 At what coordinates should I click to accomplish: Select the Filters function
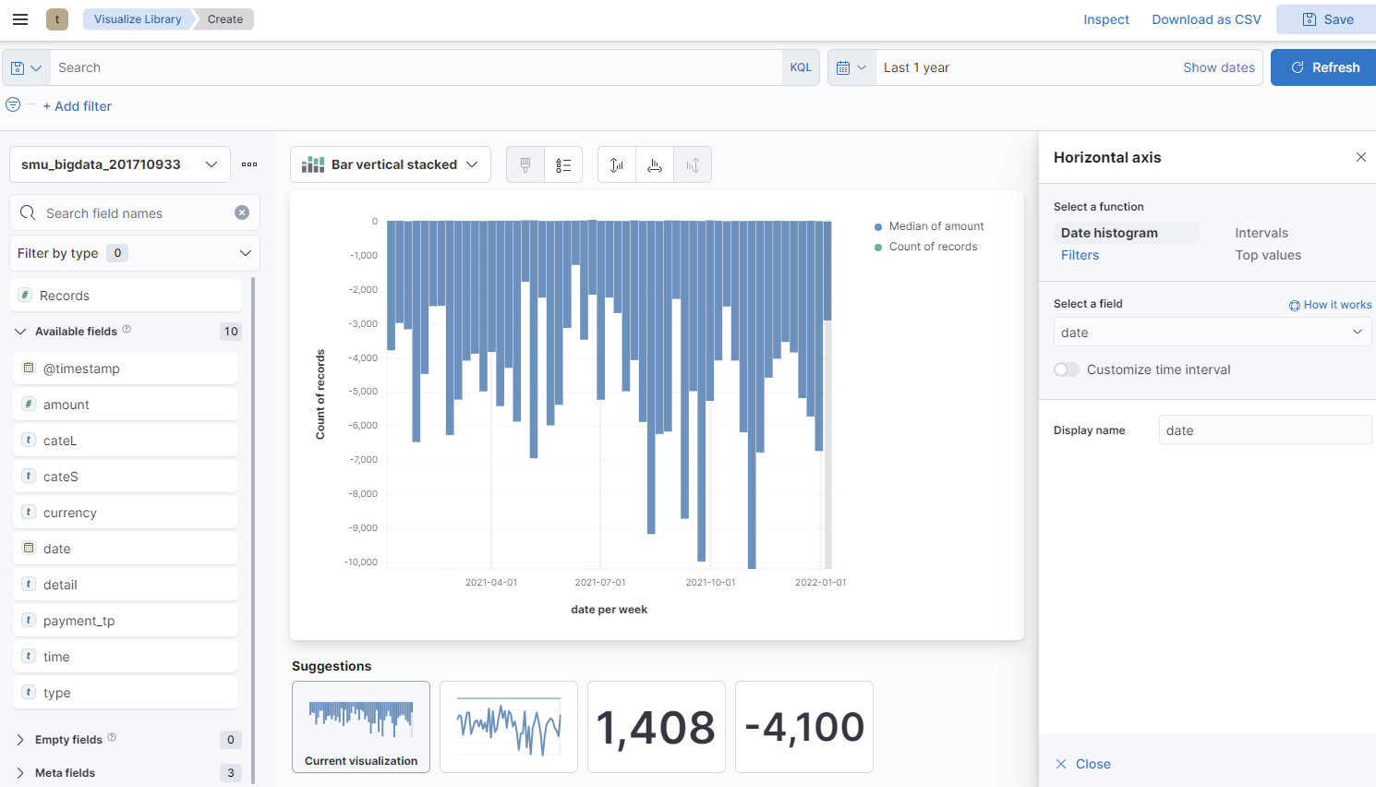[1080, 255]
